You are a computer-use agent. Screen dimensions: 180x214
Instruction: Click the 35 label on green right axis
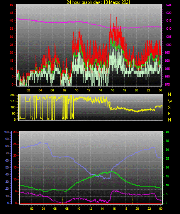pyautogui.click(x=167, y=141)
